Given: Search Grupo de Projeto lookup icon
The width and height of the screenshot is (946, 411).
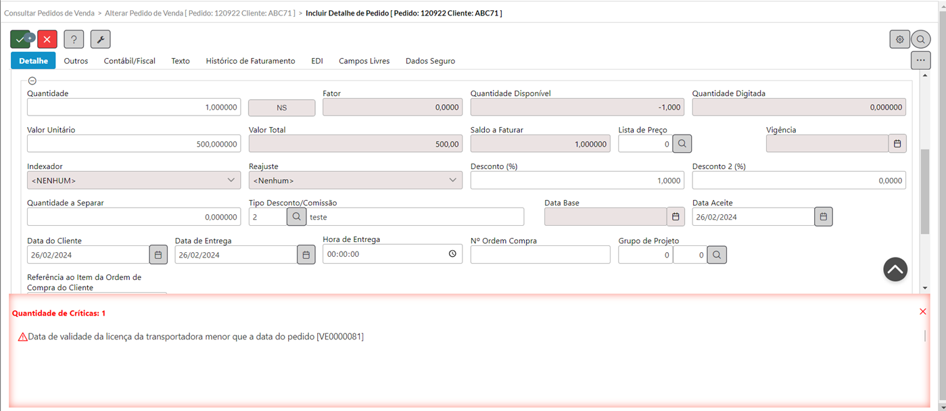Looking at the screenshot, I should (x=717, y=254).
